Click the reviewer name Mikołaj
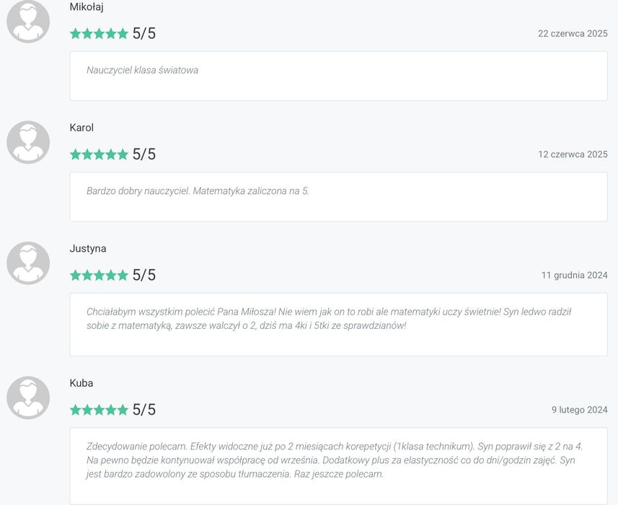The image size is (618, 505). click(x=87, y=7)
